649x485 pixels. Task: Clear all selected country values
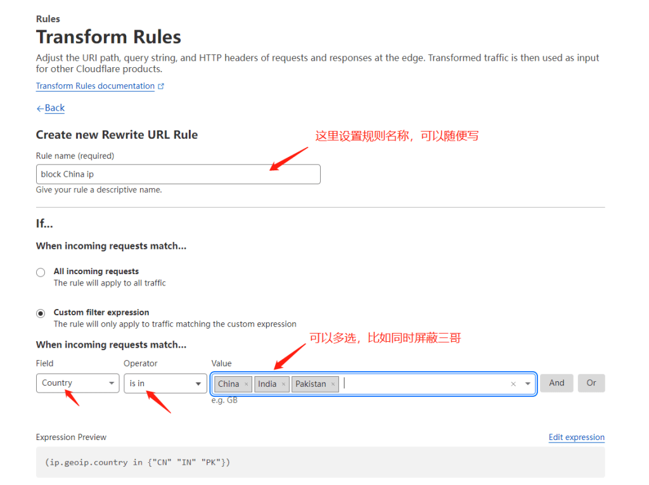513,384
